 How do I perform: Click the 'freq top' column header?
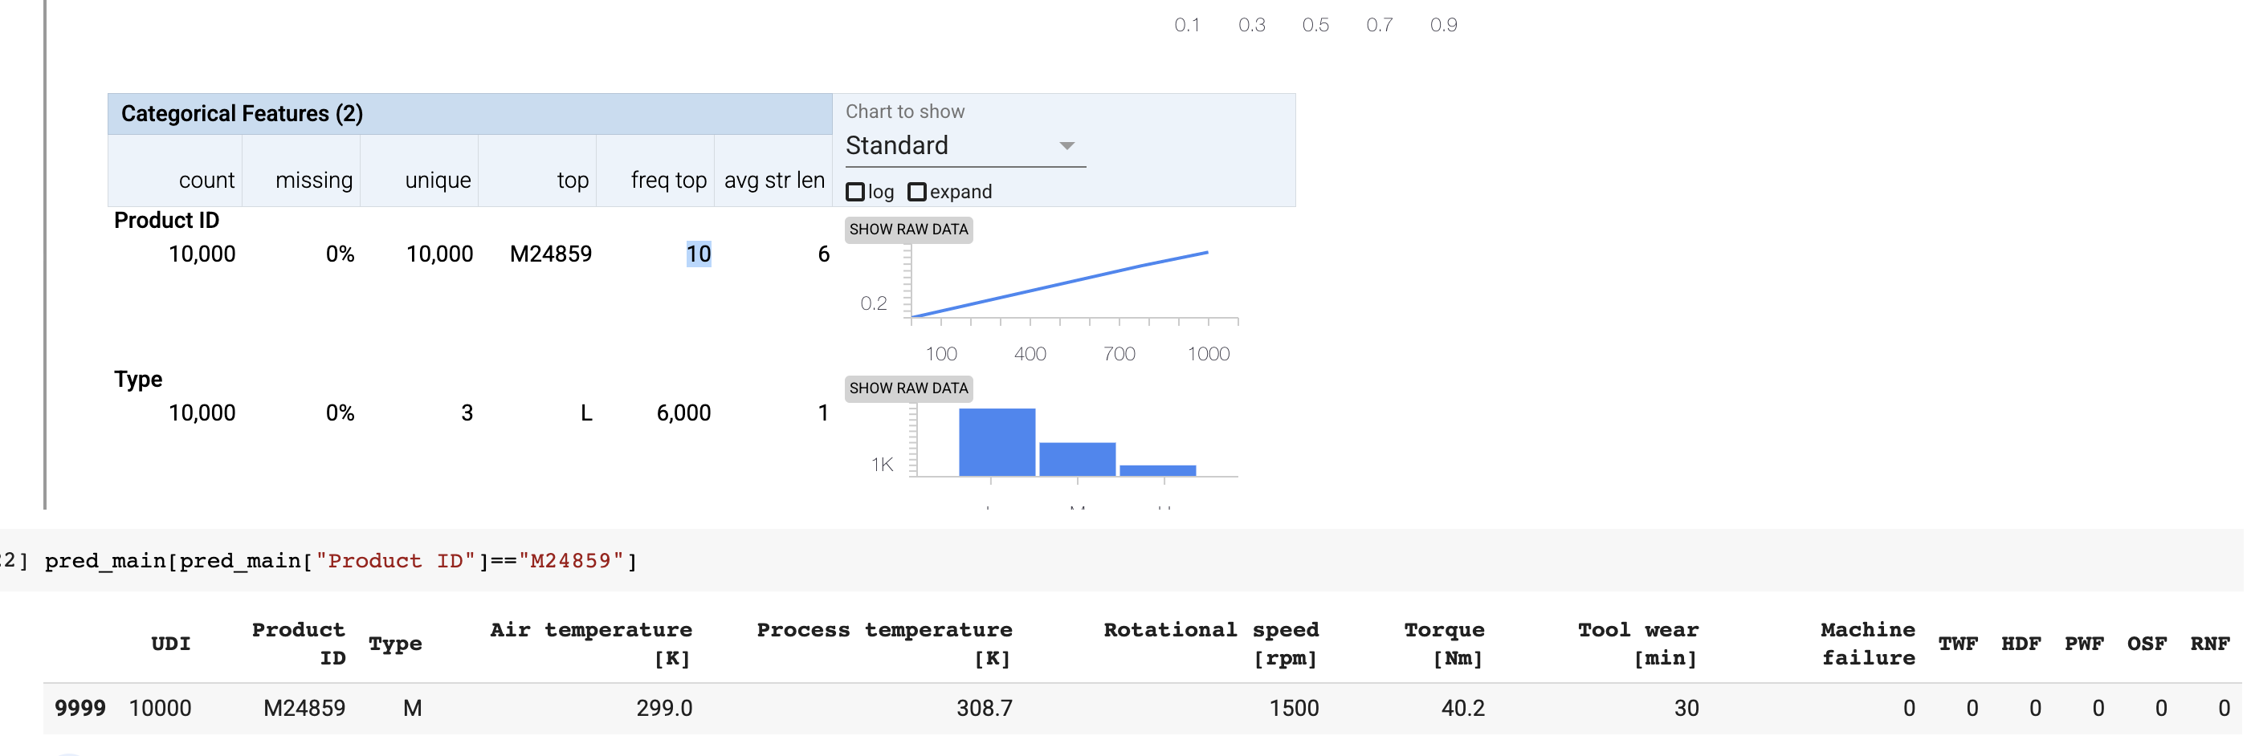[x=668, y=180]
